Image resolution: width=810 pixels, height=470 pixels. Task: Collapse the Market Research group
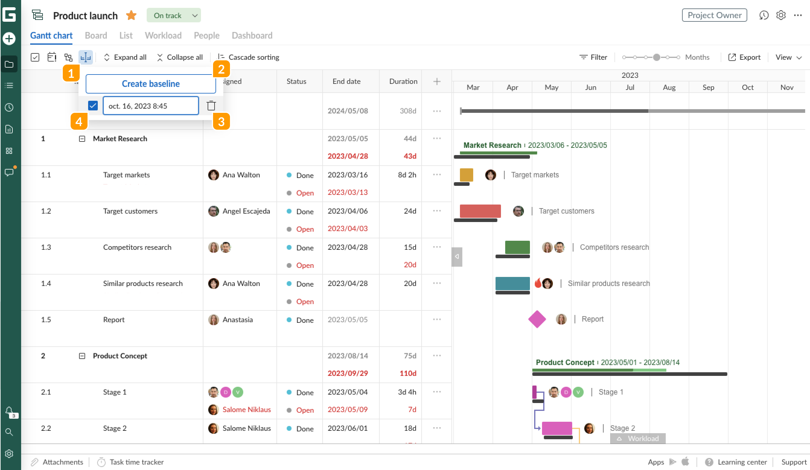pyautogui.click(x=82, y=138)
